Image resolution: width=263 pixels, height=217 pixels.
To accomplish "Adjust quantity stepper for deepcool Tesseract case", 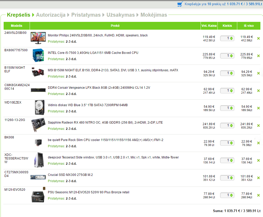I will coord(232,161).
